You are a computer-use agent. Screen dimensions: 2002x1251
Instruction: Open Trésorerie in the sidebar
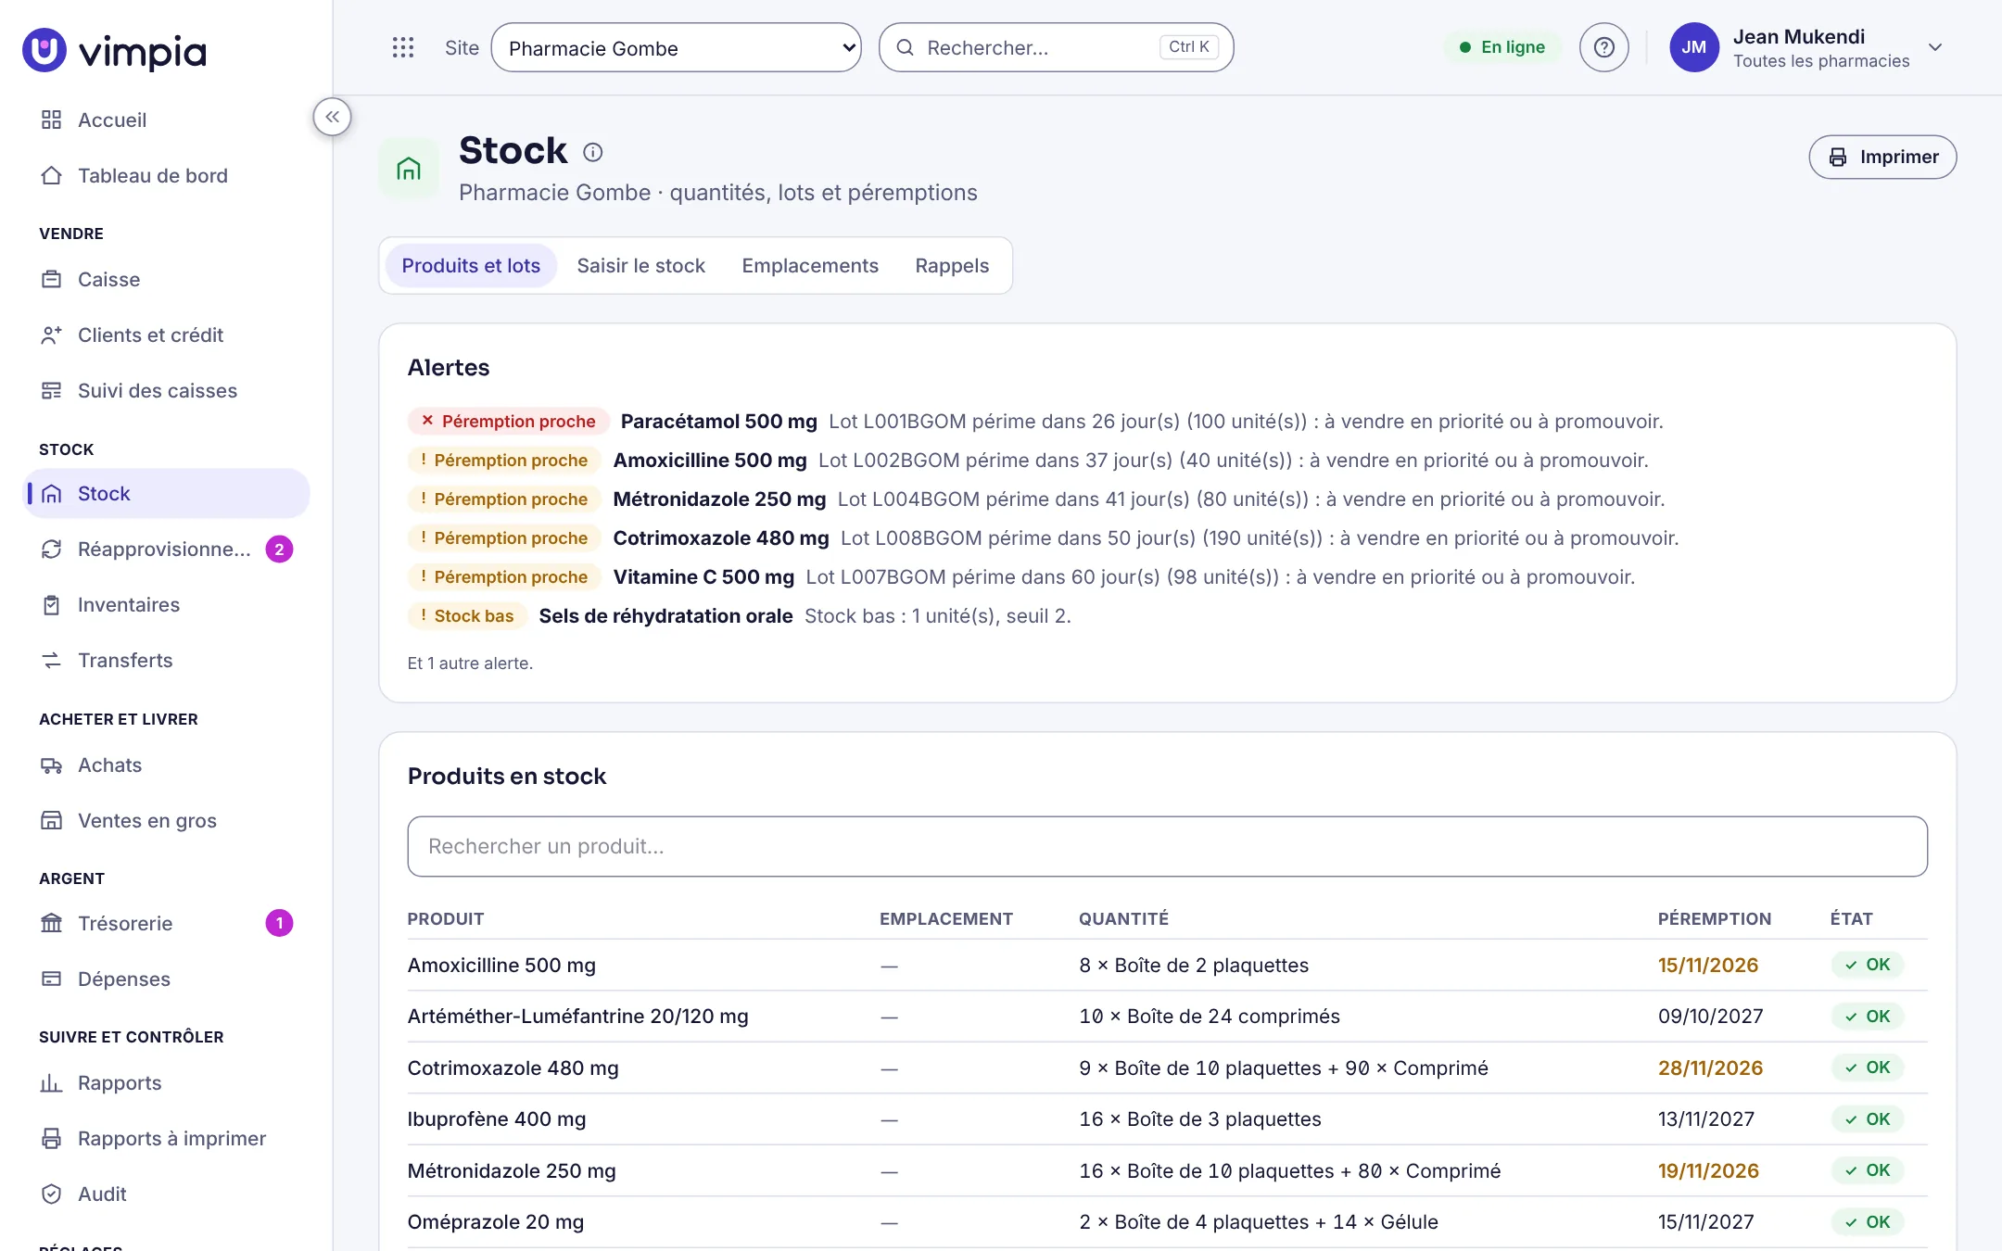click(166, 923)
